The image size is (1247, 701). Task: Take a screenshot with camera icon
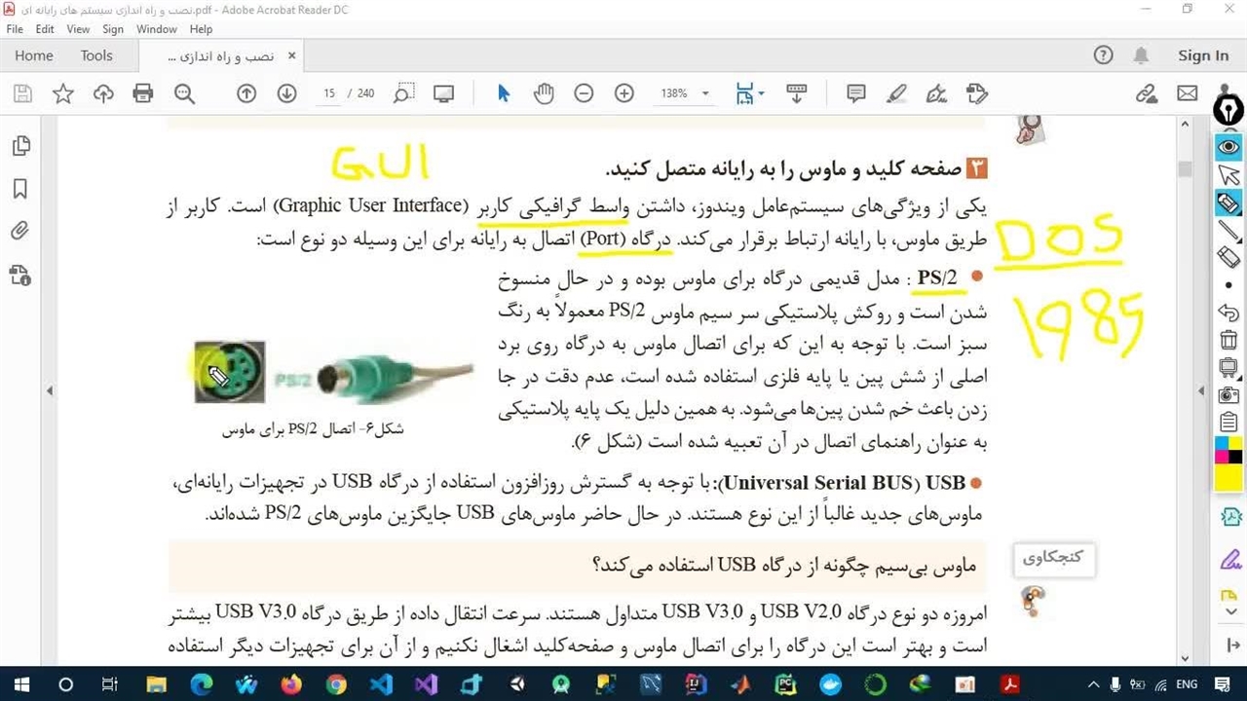pyautogui.click(x=1228, y=395)
